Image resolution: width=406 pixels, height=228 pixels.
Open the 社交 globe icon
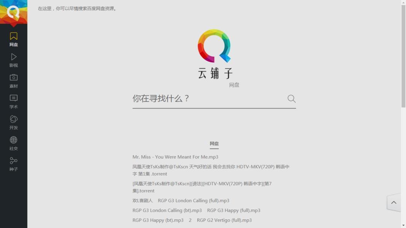pyautogui.click(x=14, y=140)
